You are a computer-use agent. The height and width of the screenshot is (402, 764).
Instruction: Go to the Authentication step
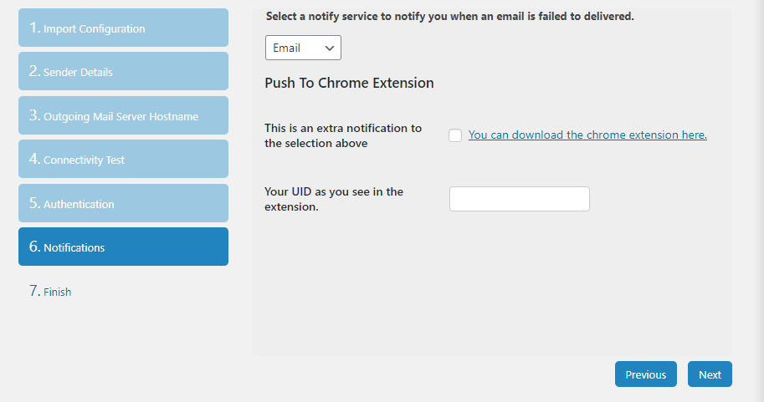[123, 204]
